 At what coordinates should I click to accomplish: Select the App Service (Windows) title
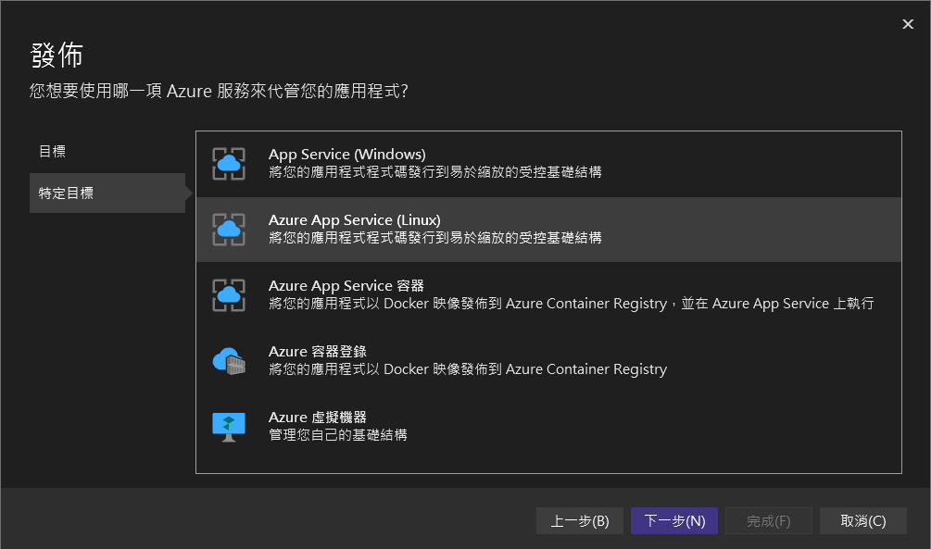tap(346, 155)
